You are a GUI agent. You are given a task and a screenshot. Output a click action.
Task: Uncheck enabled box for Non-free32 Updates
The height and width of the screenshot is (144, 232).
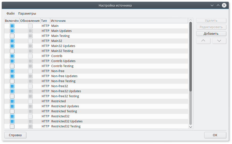(12, 91)
